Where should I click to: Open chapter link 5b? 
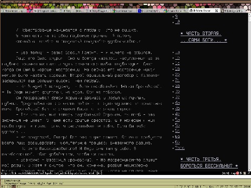click(x=177, y=125)
